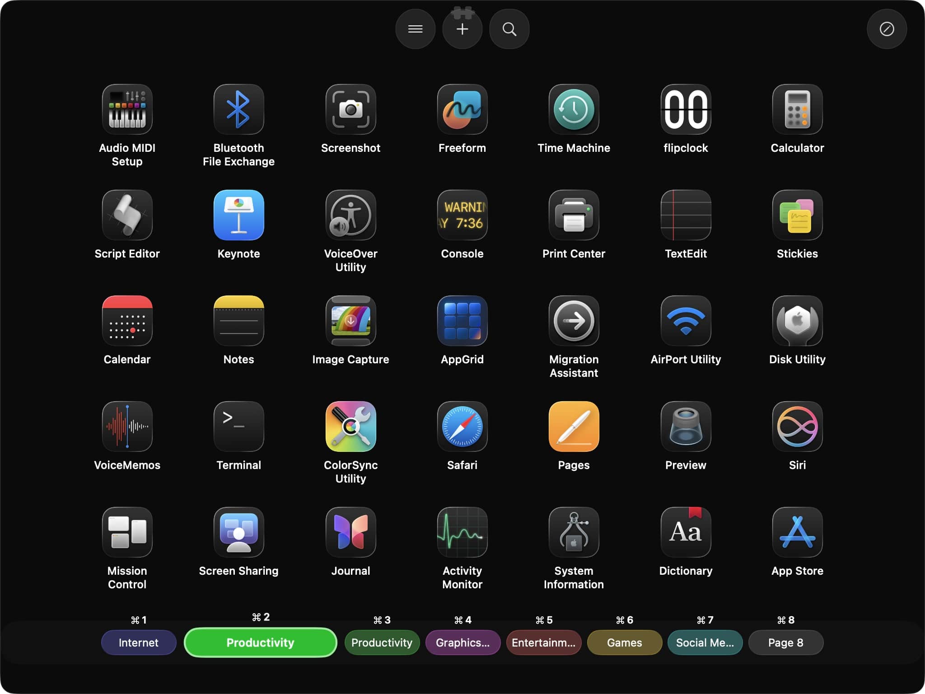This screenshot has height=694, width=925.
Task: Open Activity Monitor
Action: click(x=462, y=532)
